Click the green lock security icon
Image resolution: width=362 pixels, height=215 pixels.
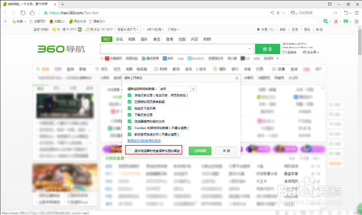pyautogui.click(x=46, y=13)
